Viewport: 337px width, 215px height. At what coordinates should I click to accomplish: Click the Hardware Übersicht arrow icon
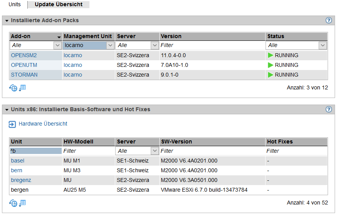pyautogui.click(x=12, y=124)
